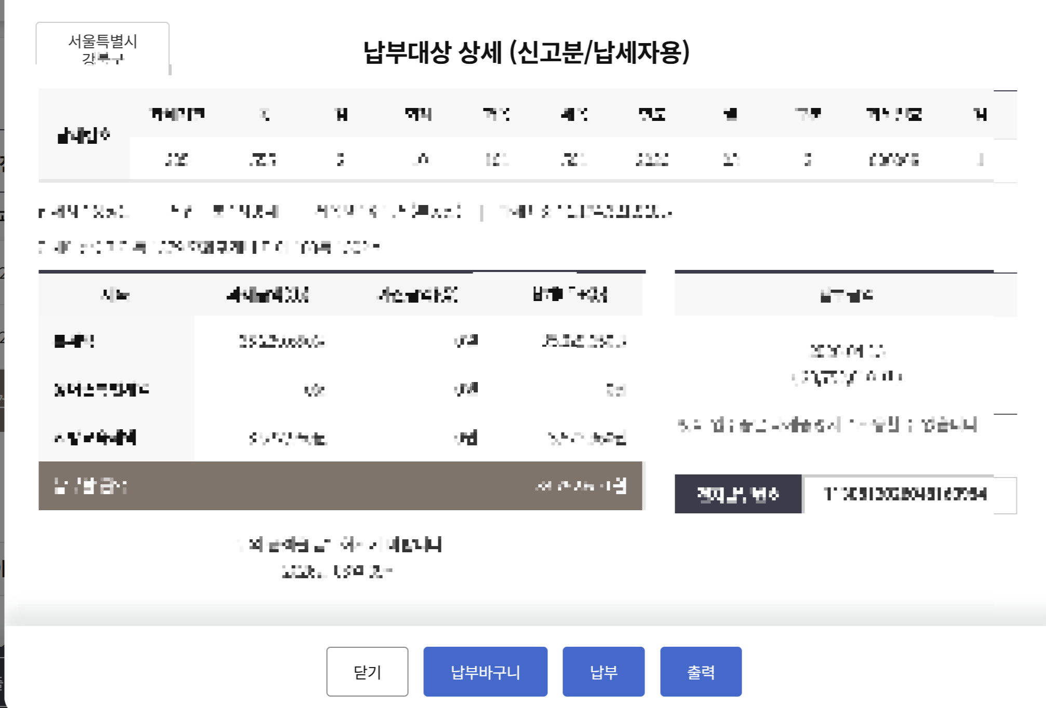Image resolution: width=1046 pixels, height=708 pixels.
Task: Click the notice text below the total row
Action: click(340, 545)
